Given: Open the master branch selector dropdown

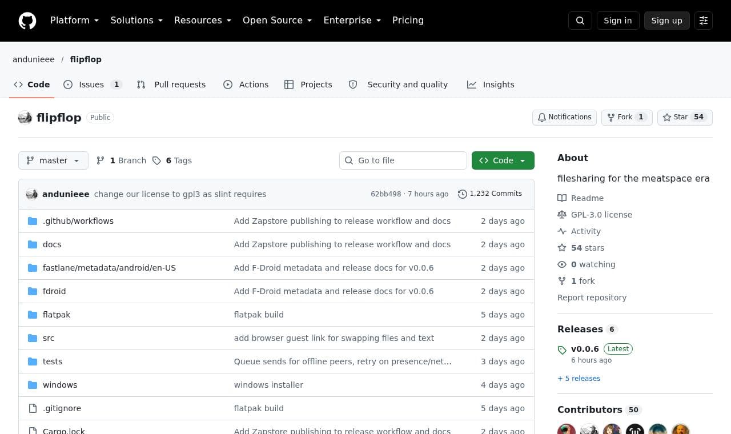Looking at the screenshot, I should [53, 160].
